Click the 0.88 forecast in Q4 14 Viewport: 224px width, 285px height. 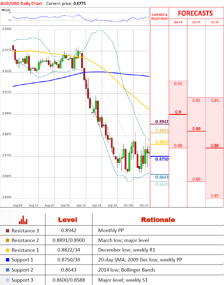[x=178, y=146]
